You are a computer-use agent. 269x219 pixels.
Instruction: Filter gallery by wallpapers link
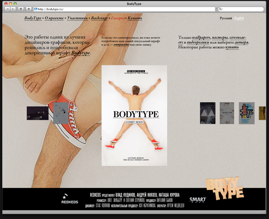coord(201,38)
